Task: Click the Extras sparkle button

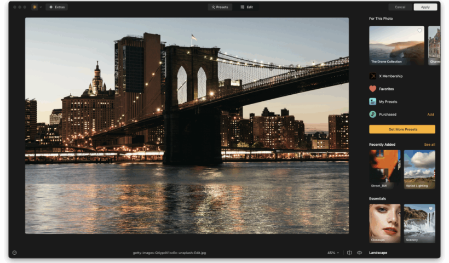Action: tap(57, 7)
